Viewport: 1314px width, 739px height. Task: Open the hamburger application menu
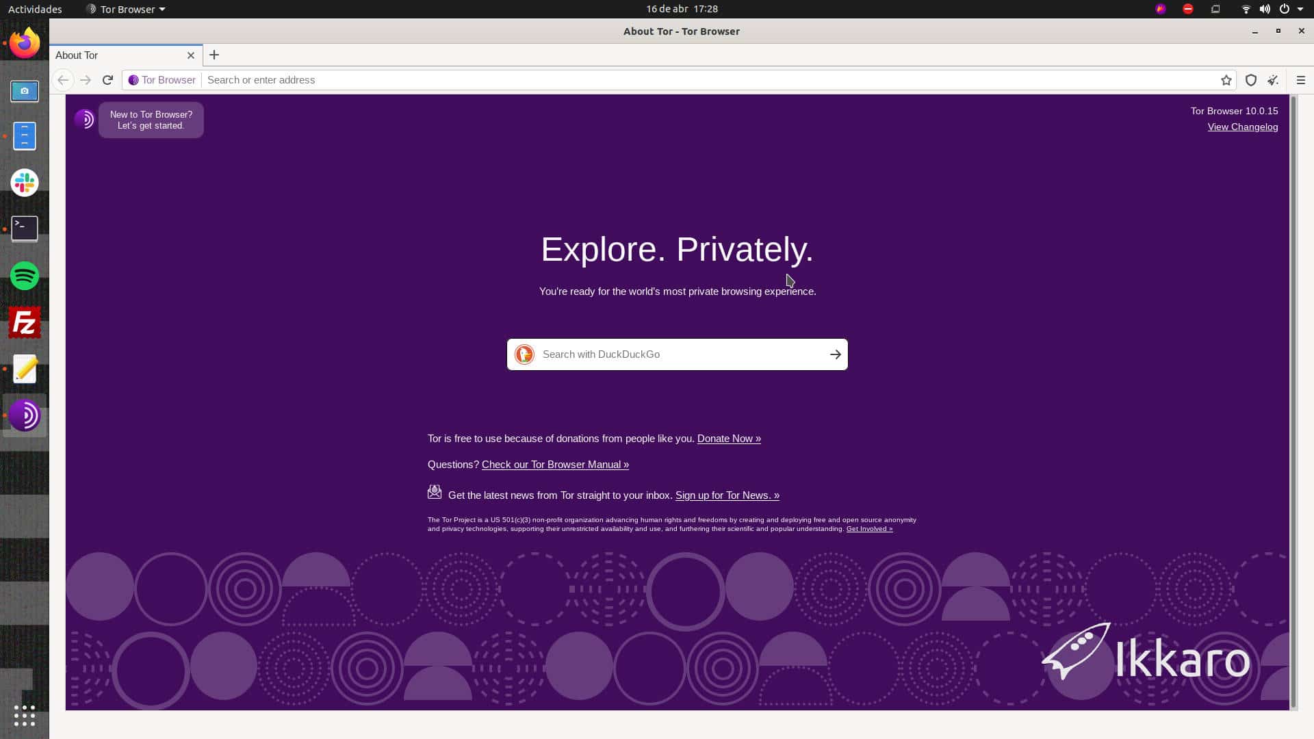coord(1300,80)
